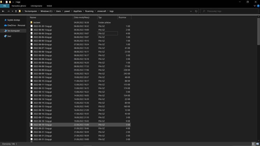260x146 pixels.
Task: Select file icon of 2022-08-09-1.log.gz
Action: 31,74
